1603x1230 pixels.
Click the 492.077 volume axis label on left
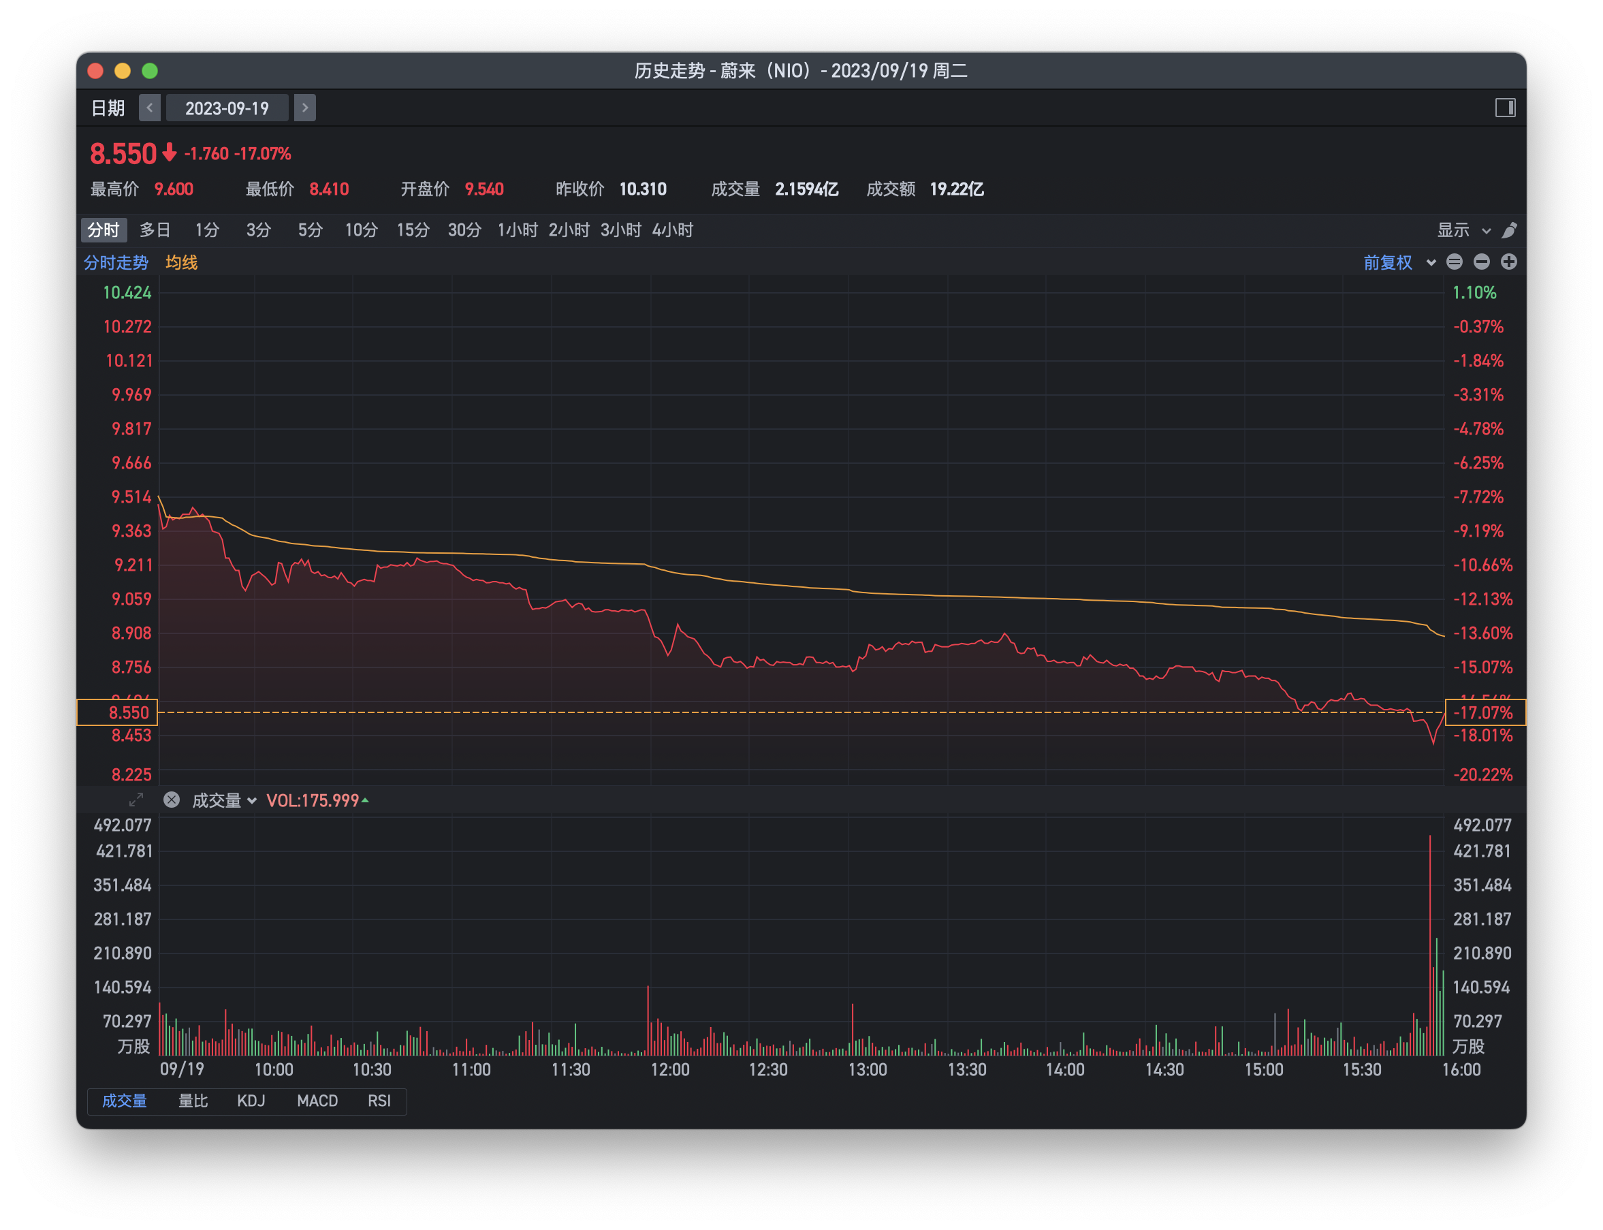click(123, 824)
